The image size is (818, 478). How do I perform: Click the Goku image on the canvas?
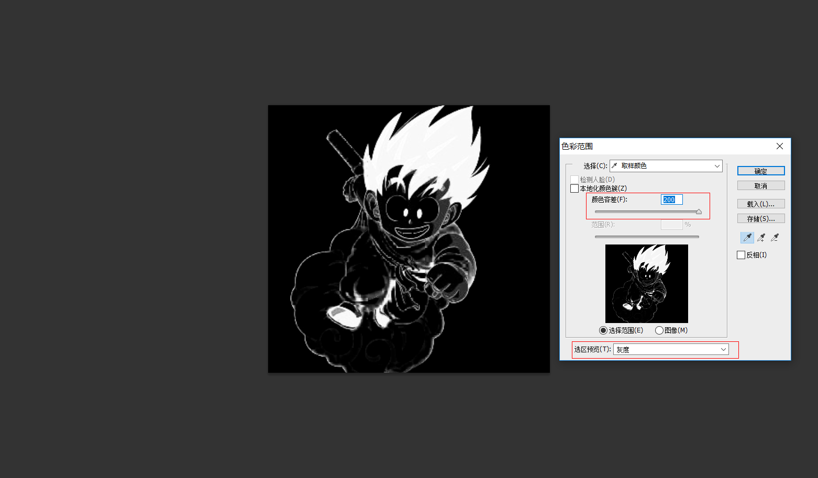pyautogui.click(x=409, y=239)
